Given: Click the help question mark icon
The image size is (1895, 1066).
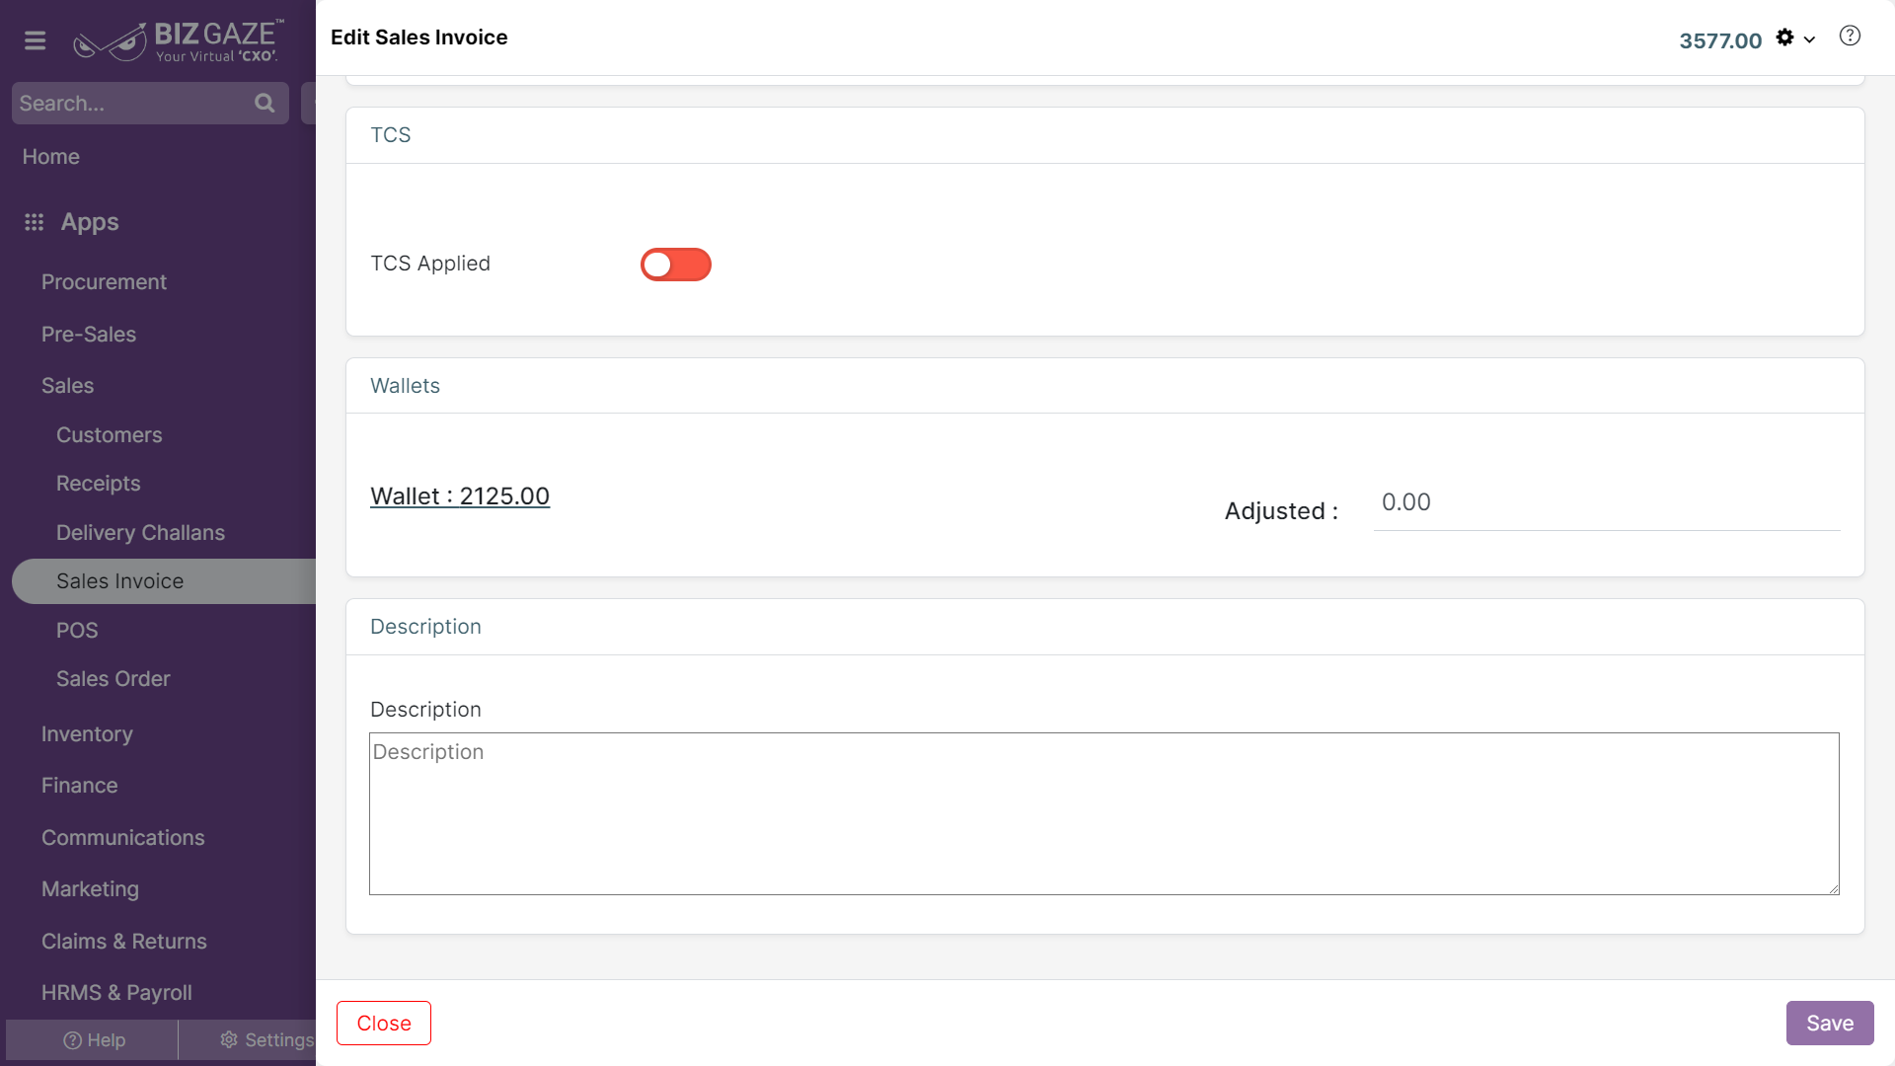Looking at the screenshot, I should coord(1850,37).
